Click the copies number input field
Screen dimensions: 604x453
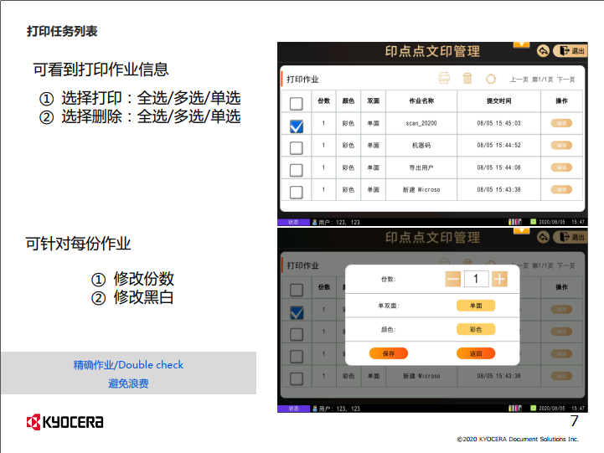pyautogui.click(x=476, y=279)
